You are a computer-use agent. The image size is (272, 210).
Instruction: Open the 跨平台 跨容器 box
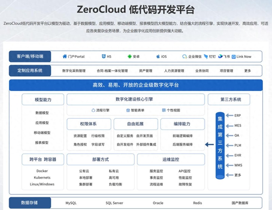[x=43, y=159]
